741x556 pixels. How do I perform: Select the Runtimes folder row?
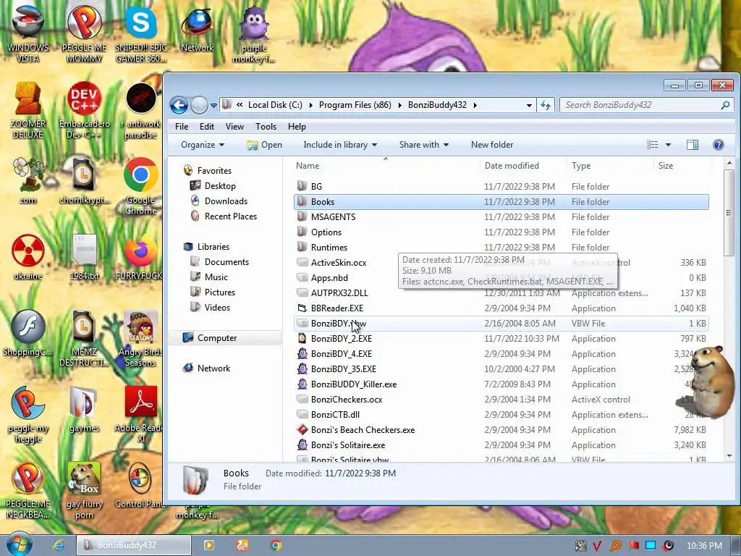[501, 248]
